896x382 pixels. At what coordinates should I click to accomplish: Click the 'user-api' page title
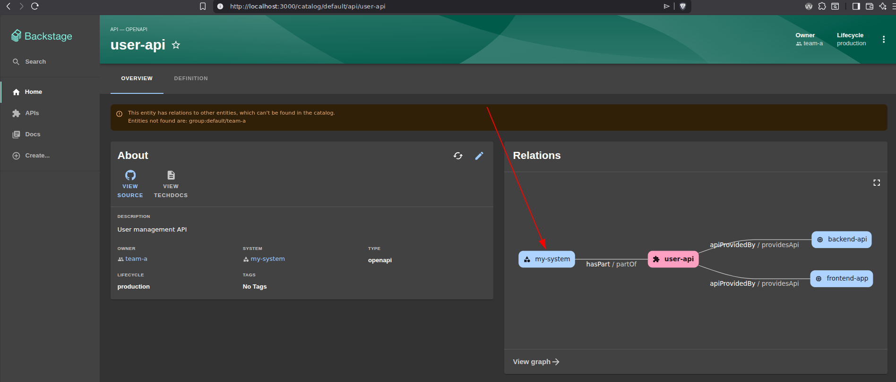tap(138, 45)
